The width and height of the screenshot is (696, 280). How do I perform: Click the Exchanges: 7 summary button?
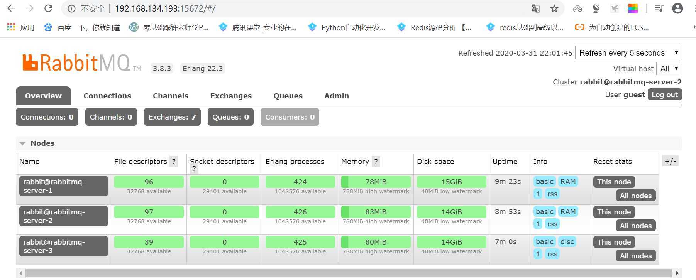coord(172,117)
